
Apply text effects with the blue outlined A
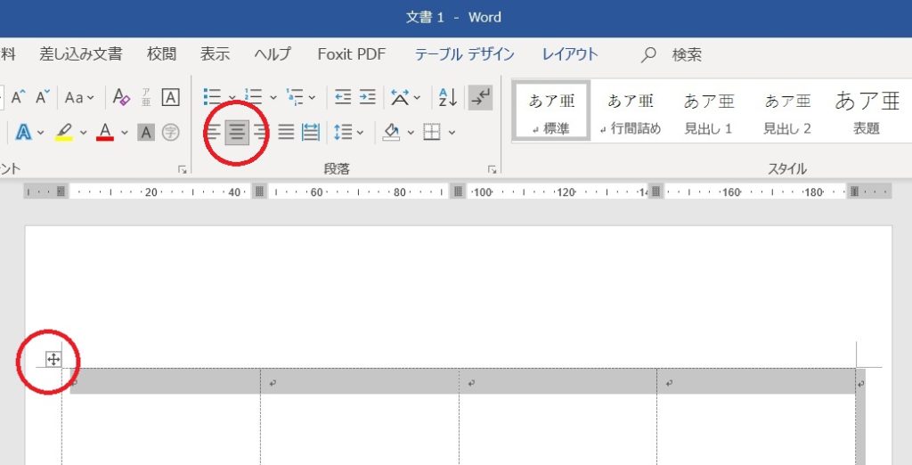23,133
